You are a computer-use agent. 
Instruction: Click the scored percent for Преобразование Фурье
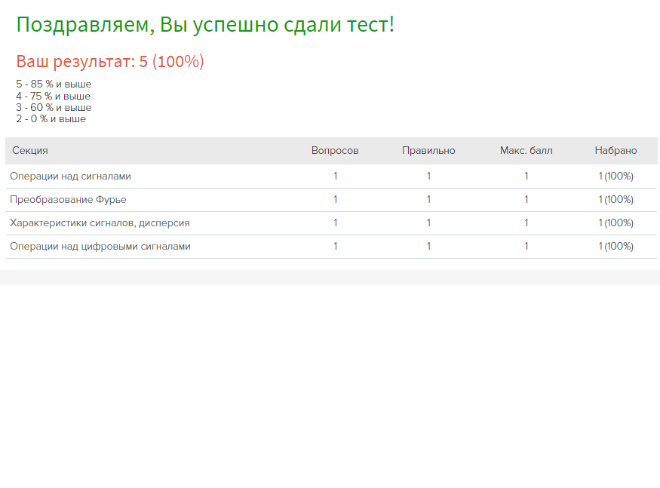click(615, 200)
